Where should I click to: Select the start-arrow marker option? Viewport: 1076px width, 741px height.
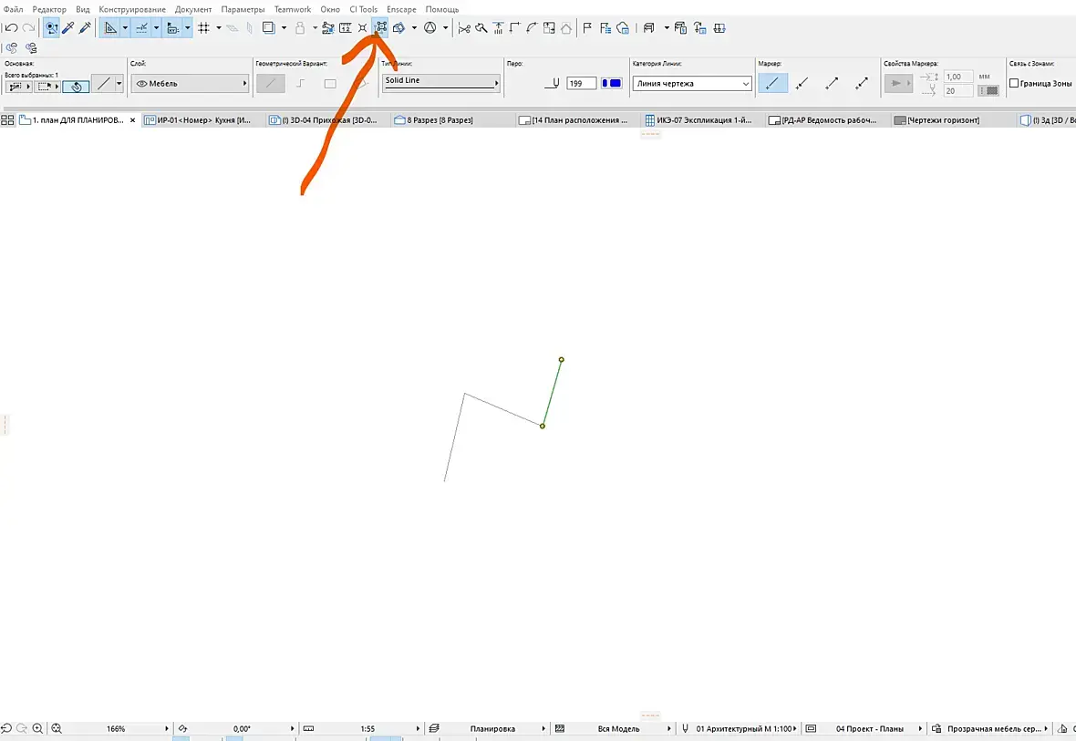(802, 84)
